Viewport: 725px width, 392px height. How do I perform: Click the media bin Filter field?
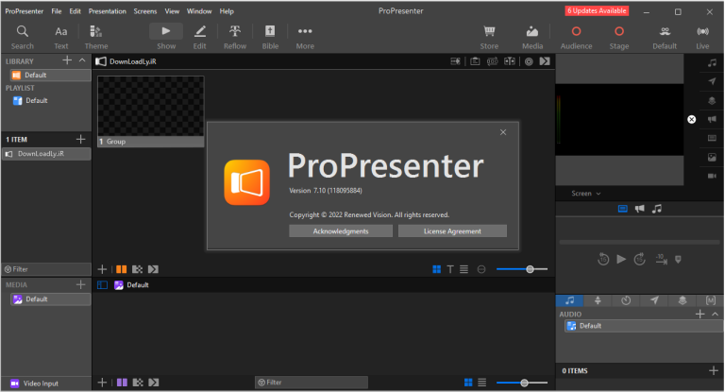(312, 383)
